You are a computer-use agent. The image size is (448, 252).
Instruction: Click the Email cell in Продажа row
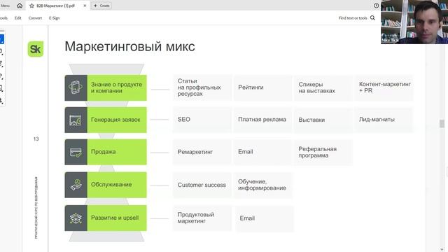pos(262,152)
